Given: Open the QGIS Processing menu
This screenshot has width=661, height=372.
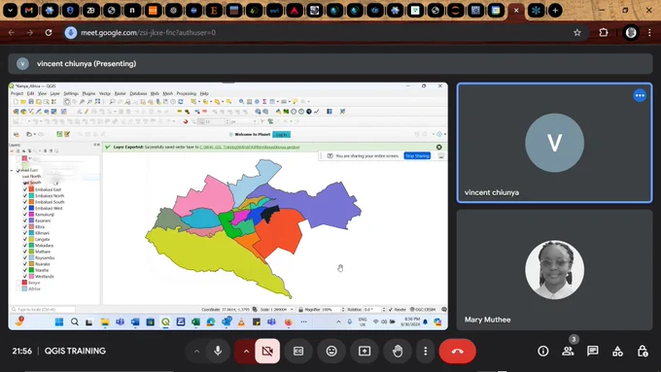Looking at the screenshot, I should tap(187, 93).
